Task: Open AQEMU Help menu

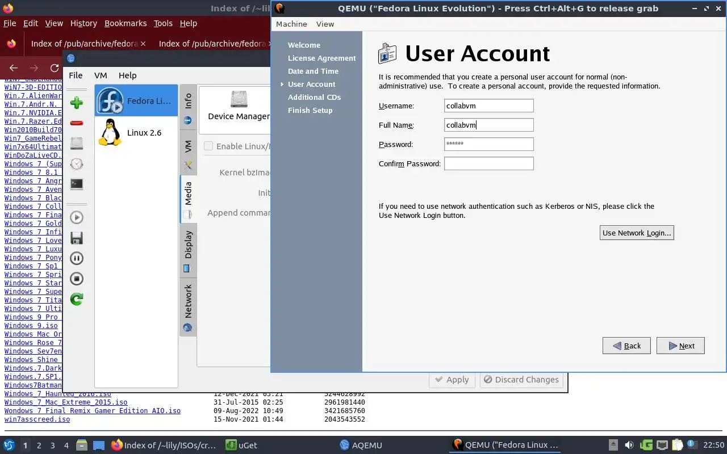Action: tap(127, 75)
